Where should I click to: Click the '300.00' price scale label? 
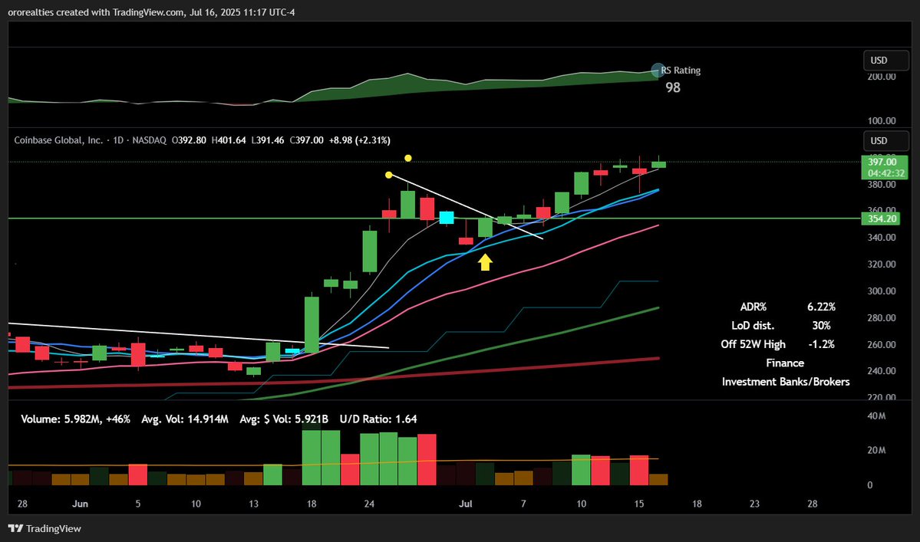point(882,291)
